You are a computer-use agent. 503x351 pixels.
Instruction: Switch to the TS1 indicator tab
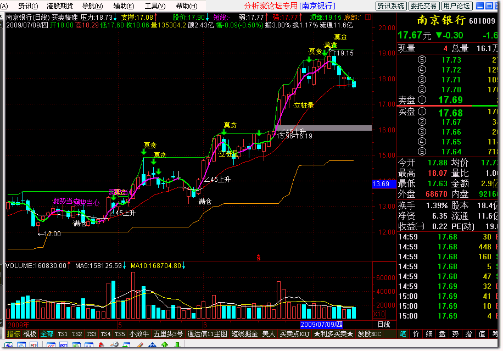pyautogui.click(x=63, y=334)
